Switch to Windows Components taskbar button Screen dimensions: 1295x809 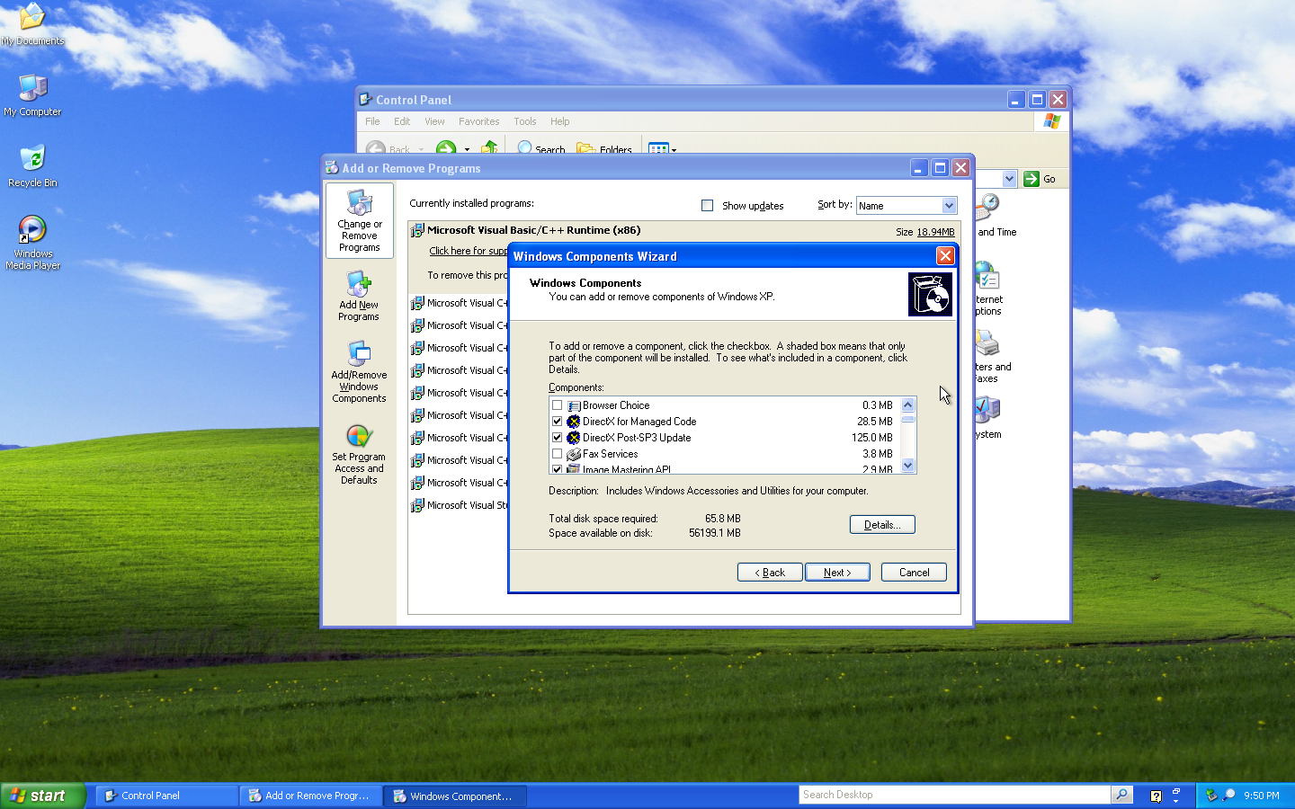[455, 796]
